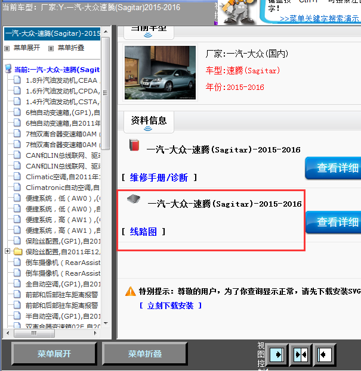
Task: Select the root node 当前:一汽-大众-速腾(Sagit
Action: point(57,70)
